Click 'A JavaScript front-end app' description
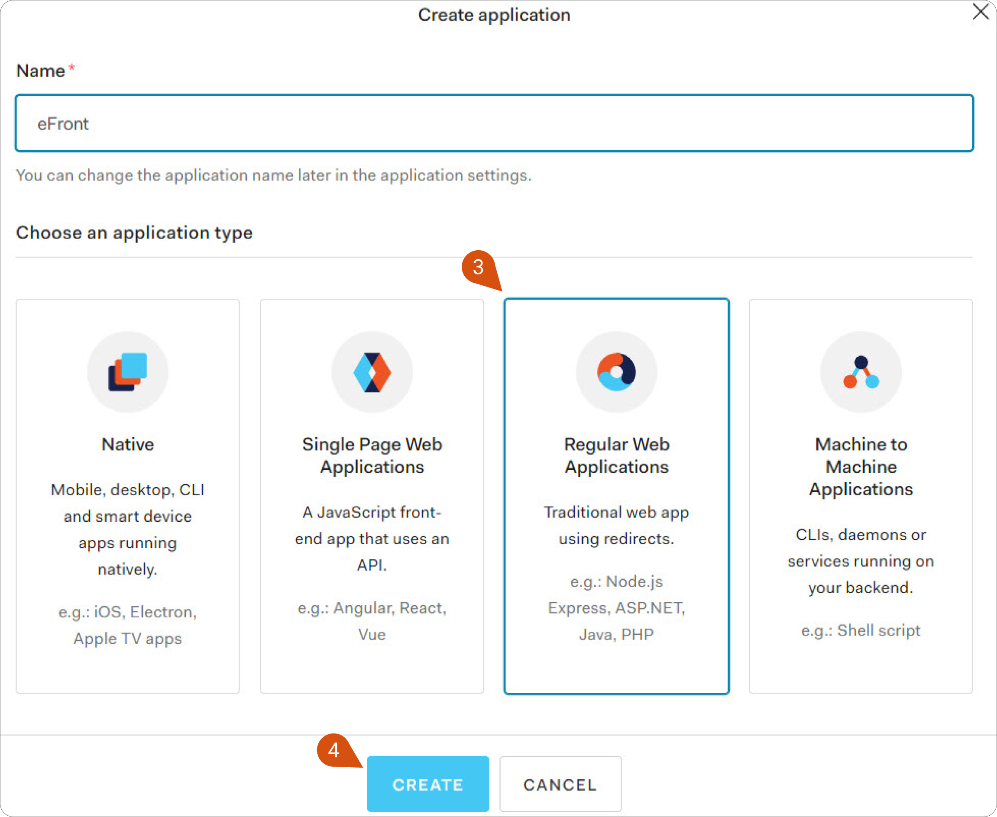 [372, 539]
